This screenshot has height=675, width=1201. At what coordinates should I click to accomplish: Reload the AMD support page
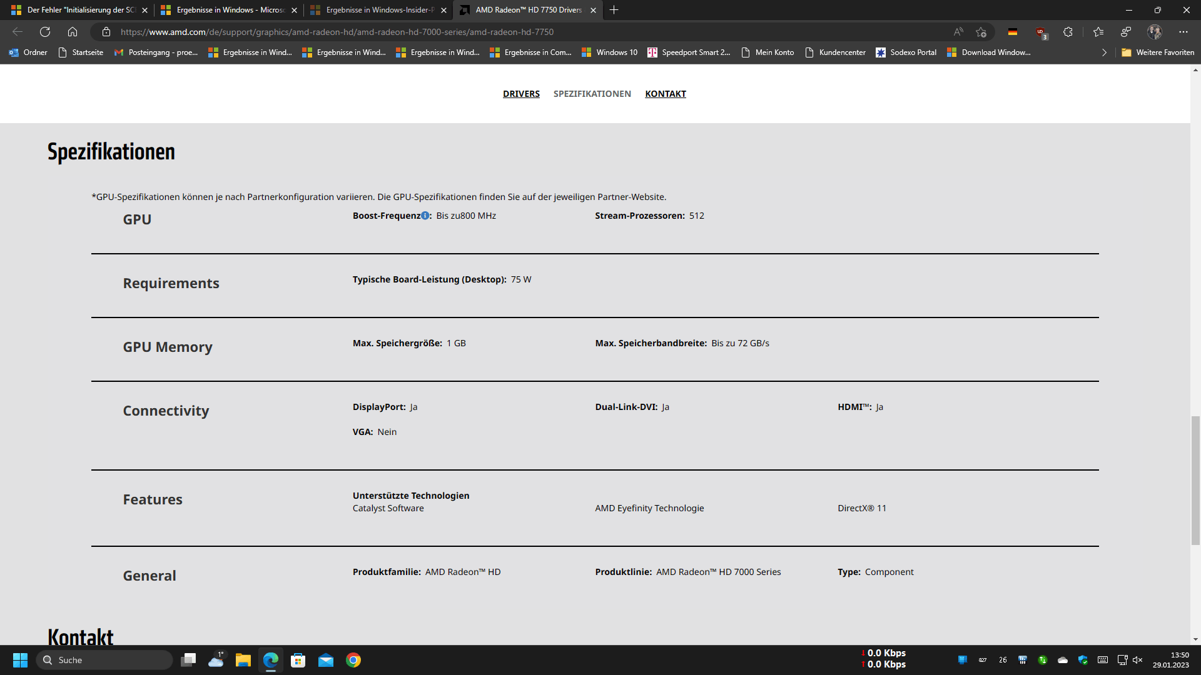pyautogui.click(x=45, y=32)
